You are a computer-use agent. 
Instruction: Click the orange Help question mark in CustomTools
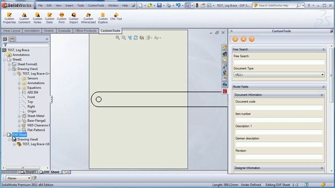252,39
